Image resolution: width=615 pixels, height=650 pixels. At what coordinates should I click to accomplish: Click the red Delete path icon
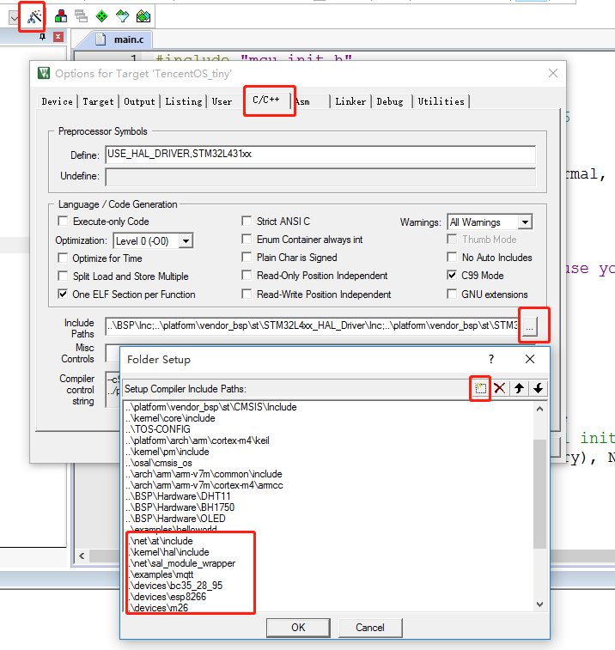pos(500,388)
